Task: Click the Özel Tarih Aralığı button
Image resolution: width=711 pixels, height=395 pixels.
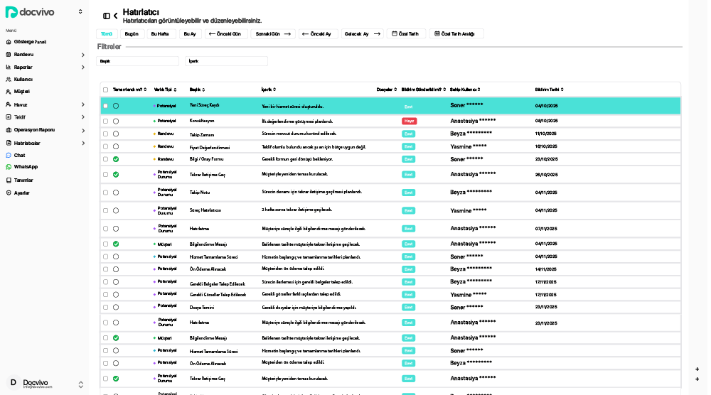Action: (456, 33)
